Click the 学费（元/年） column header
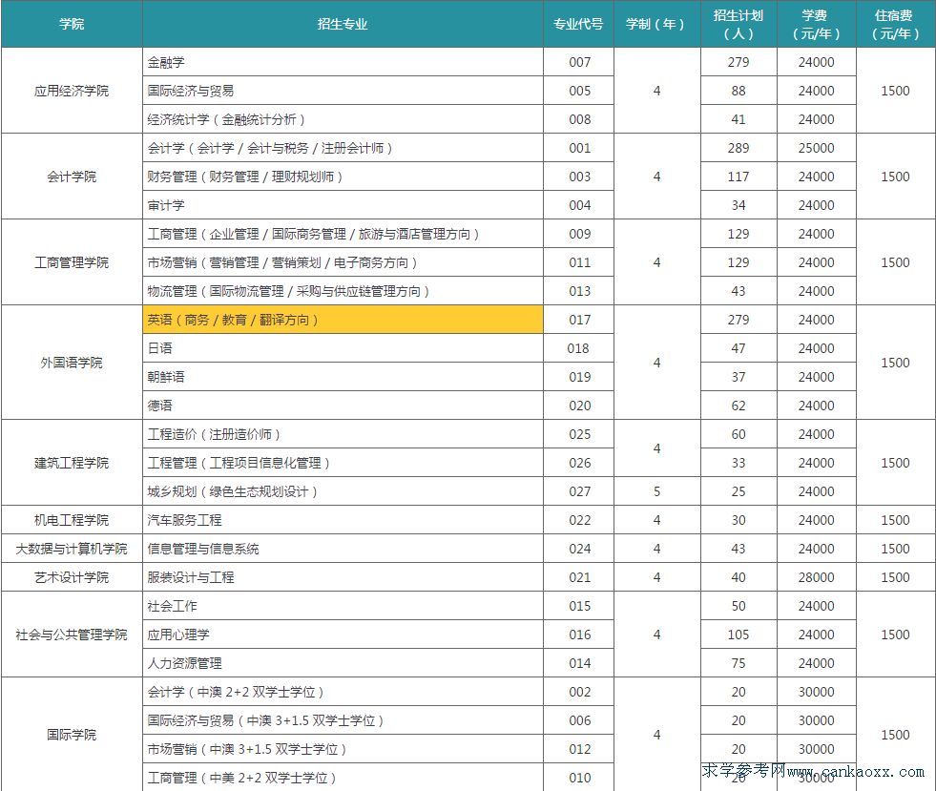 pos(817,25)
